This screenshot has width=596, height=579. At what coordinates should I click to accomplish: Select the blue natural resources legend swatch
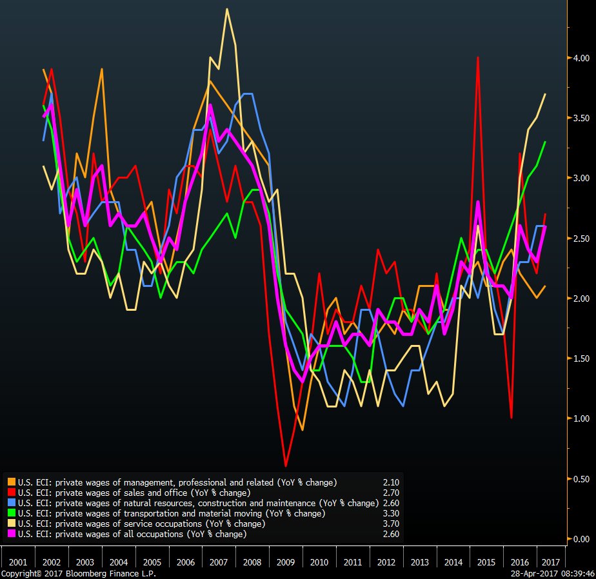coord(11,503)
